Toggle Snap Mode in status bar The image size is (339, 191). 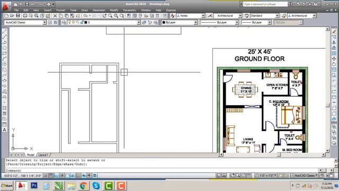[46, 176]
